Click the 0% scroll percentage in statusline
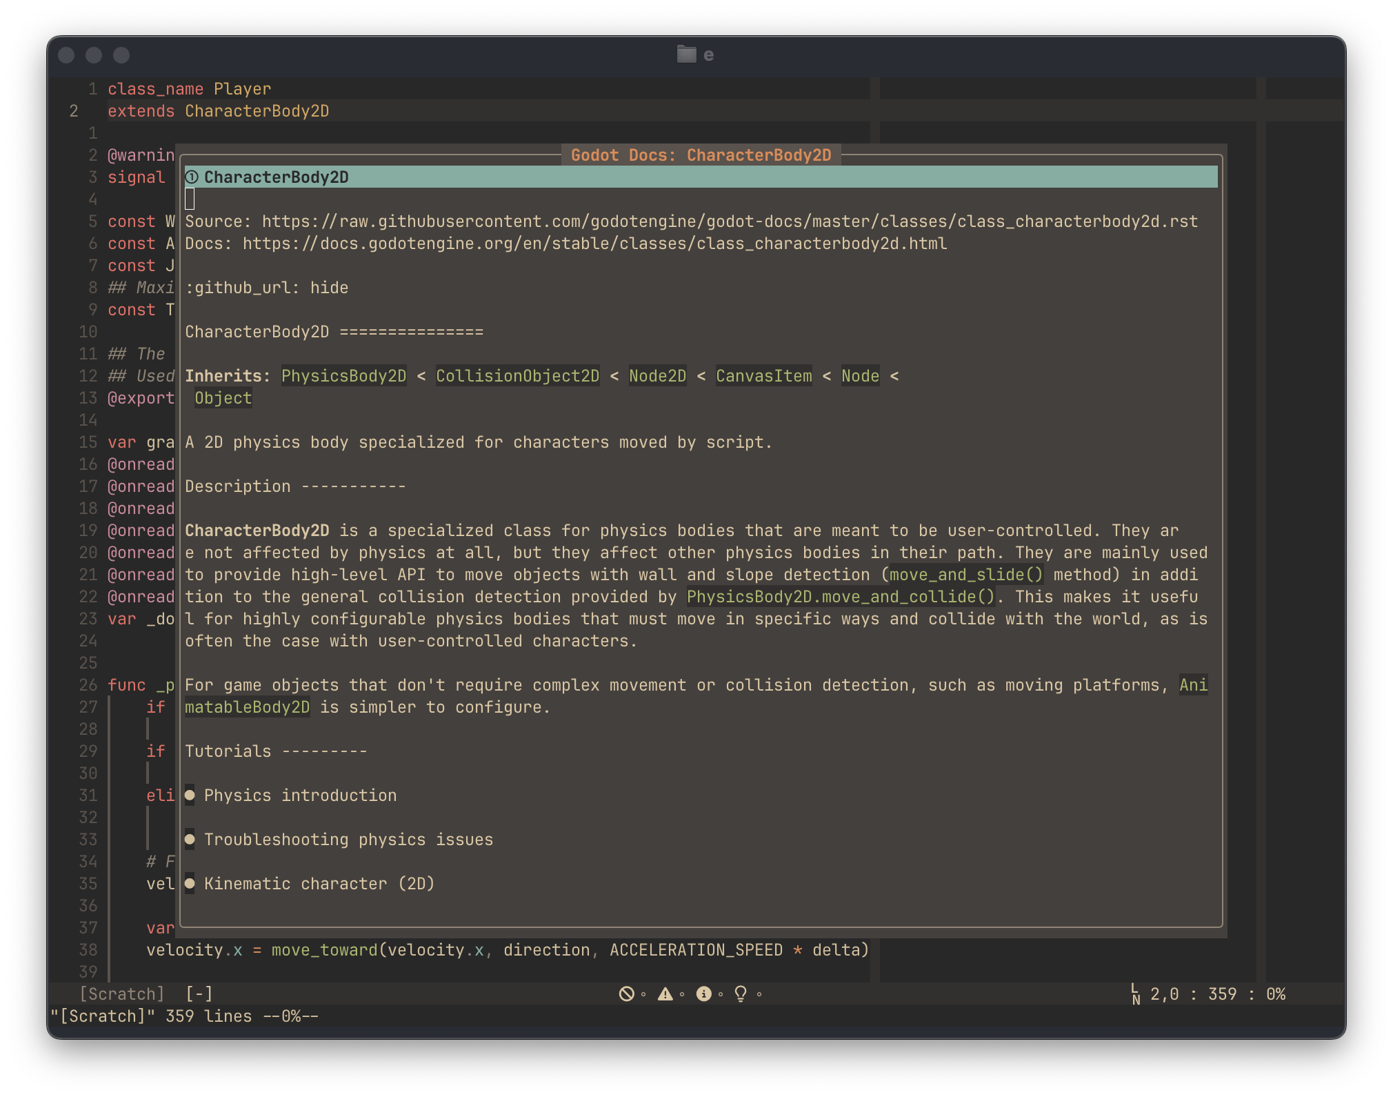Viewport: 1393px width, 1097px height. pyautogui.click(x=1275, y=994)
